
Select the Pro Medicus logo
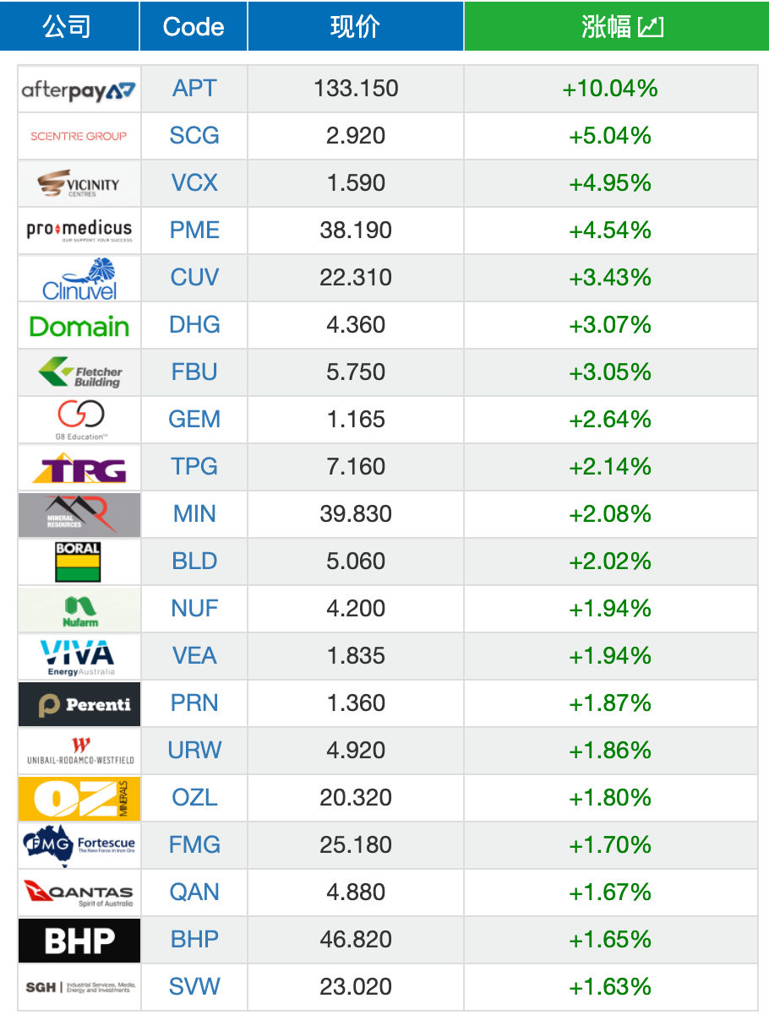click(79, 231)
